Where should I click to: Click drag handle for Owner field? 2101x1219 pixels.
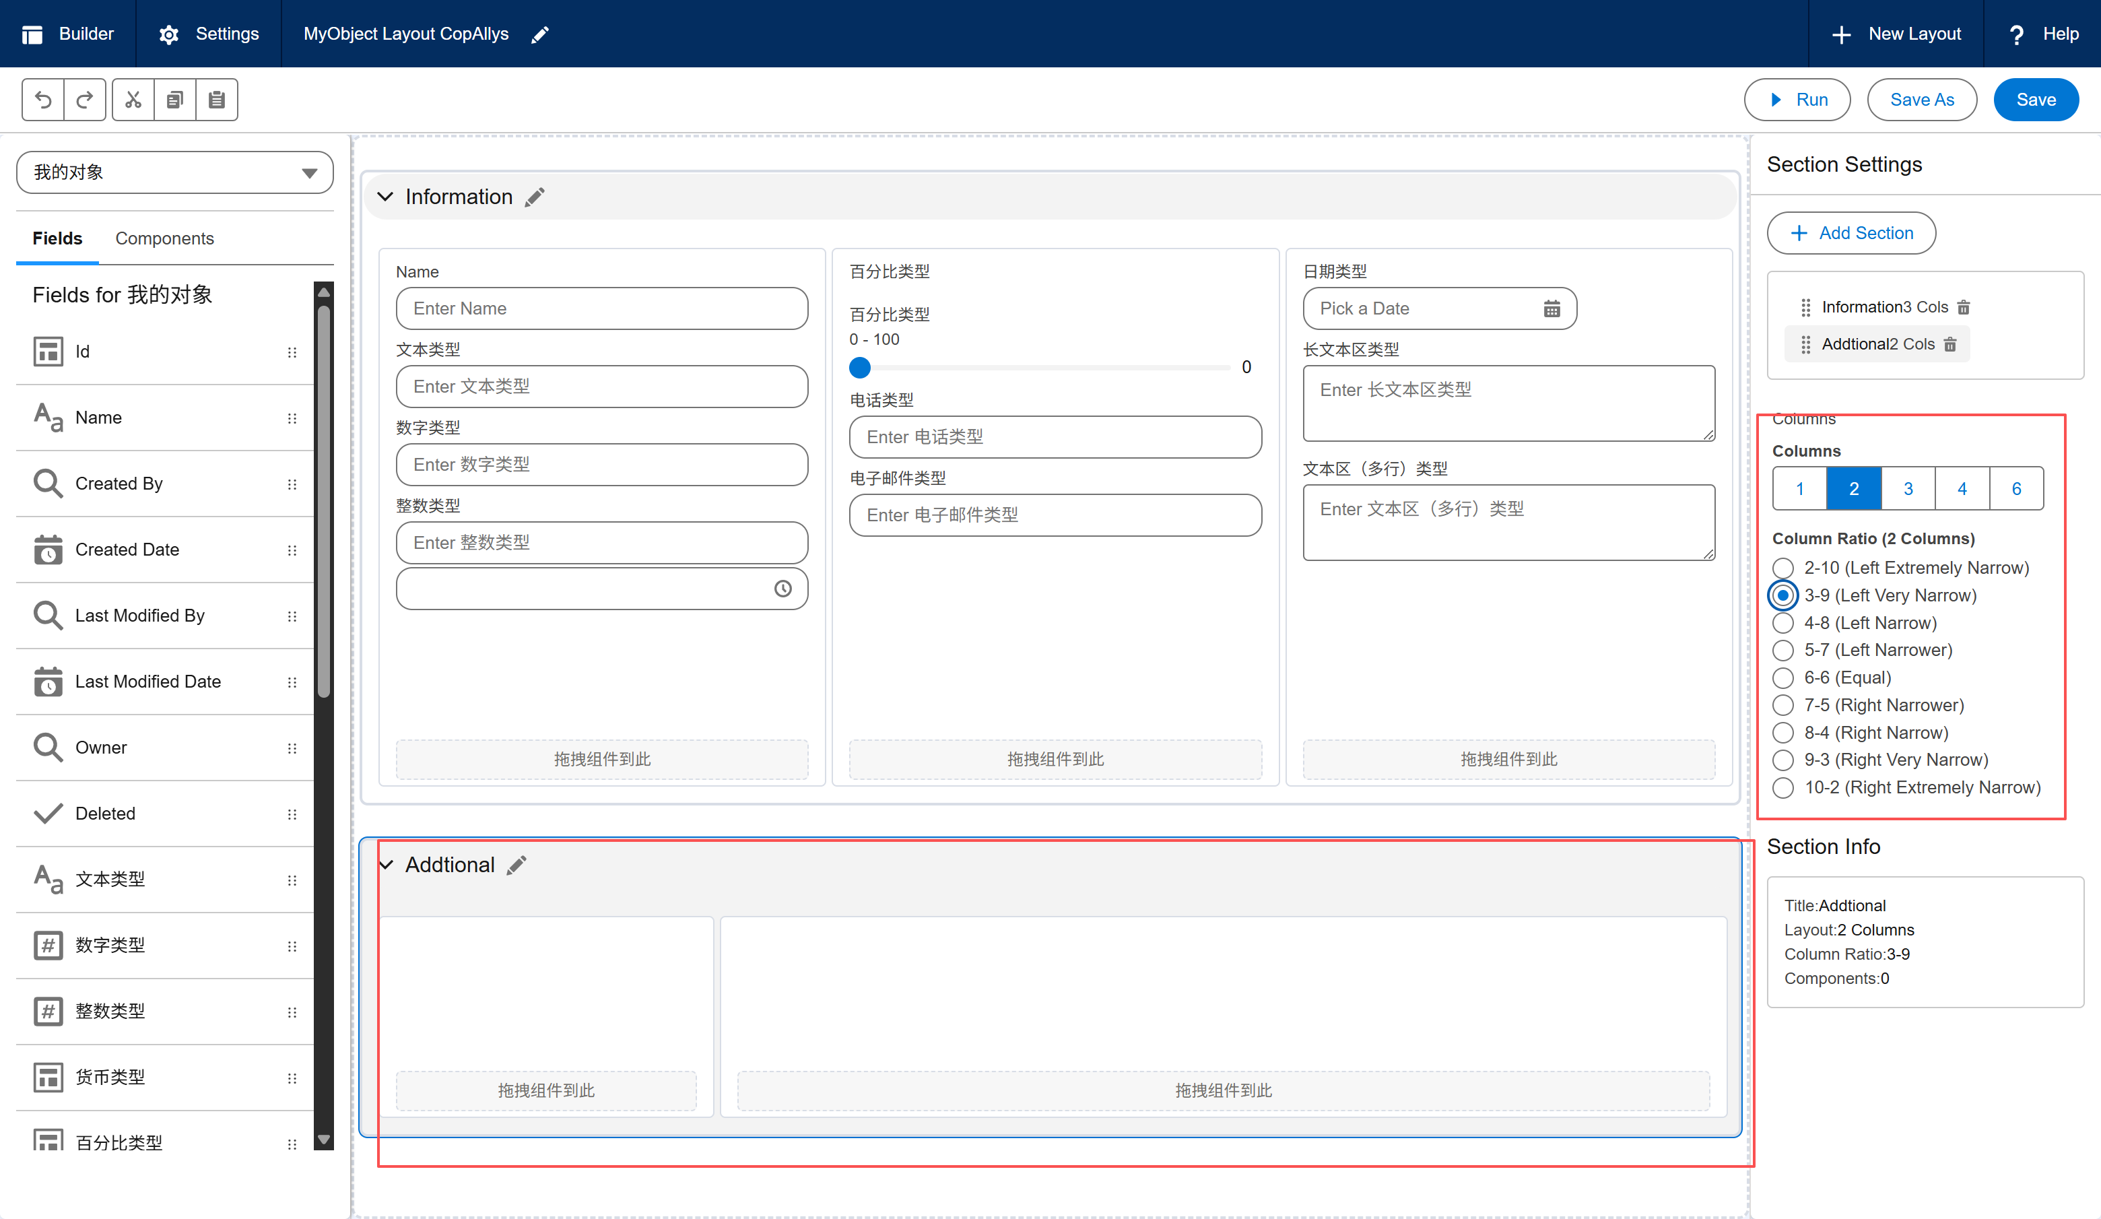coord(292,748)
